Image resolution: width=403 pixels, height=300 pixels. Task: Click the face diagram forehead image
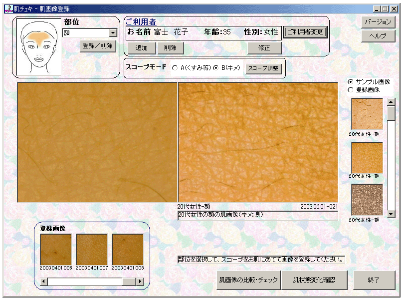[39, 47]
